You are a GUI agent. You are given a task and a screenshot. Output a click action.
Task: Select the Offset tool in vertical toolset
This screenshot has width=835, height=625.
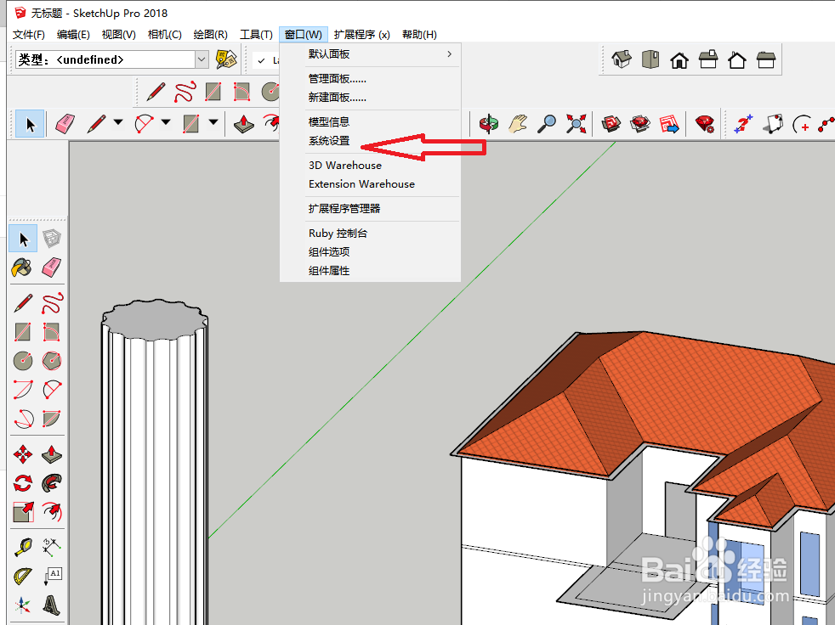(x=52, y=512)
